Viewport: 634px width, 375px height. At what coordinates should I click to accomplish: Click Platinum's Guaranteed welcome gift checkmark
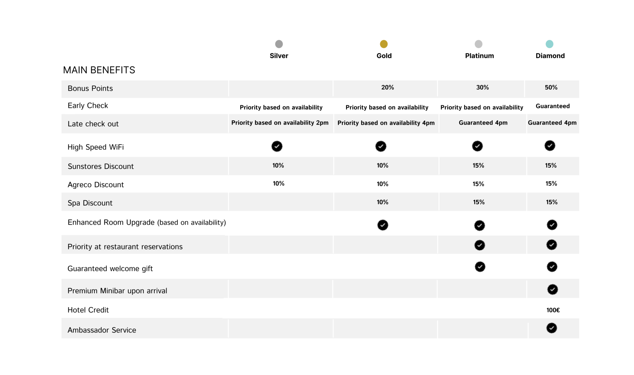tap(480, 266)
